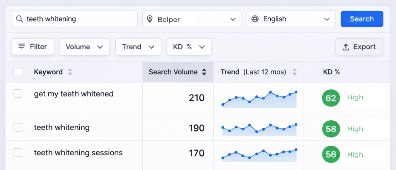Screen dimensions: 396x170
Task: Check the 'get my teeth whitened' row
Action: [x=18, y=94]
